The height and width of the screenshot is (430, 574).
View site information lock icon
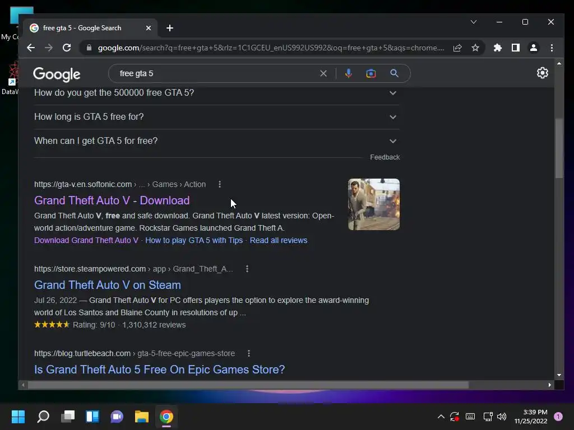tap(89, 48)
